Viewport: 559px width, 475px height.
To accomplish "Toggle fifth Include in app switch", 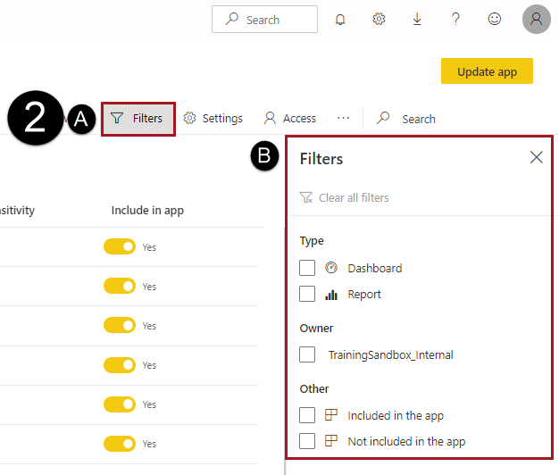I will (x=120, y=404).
